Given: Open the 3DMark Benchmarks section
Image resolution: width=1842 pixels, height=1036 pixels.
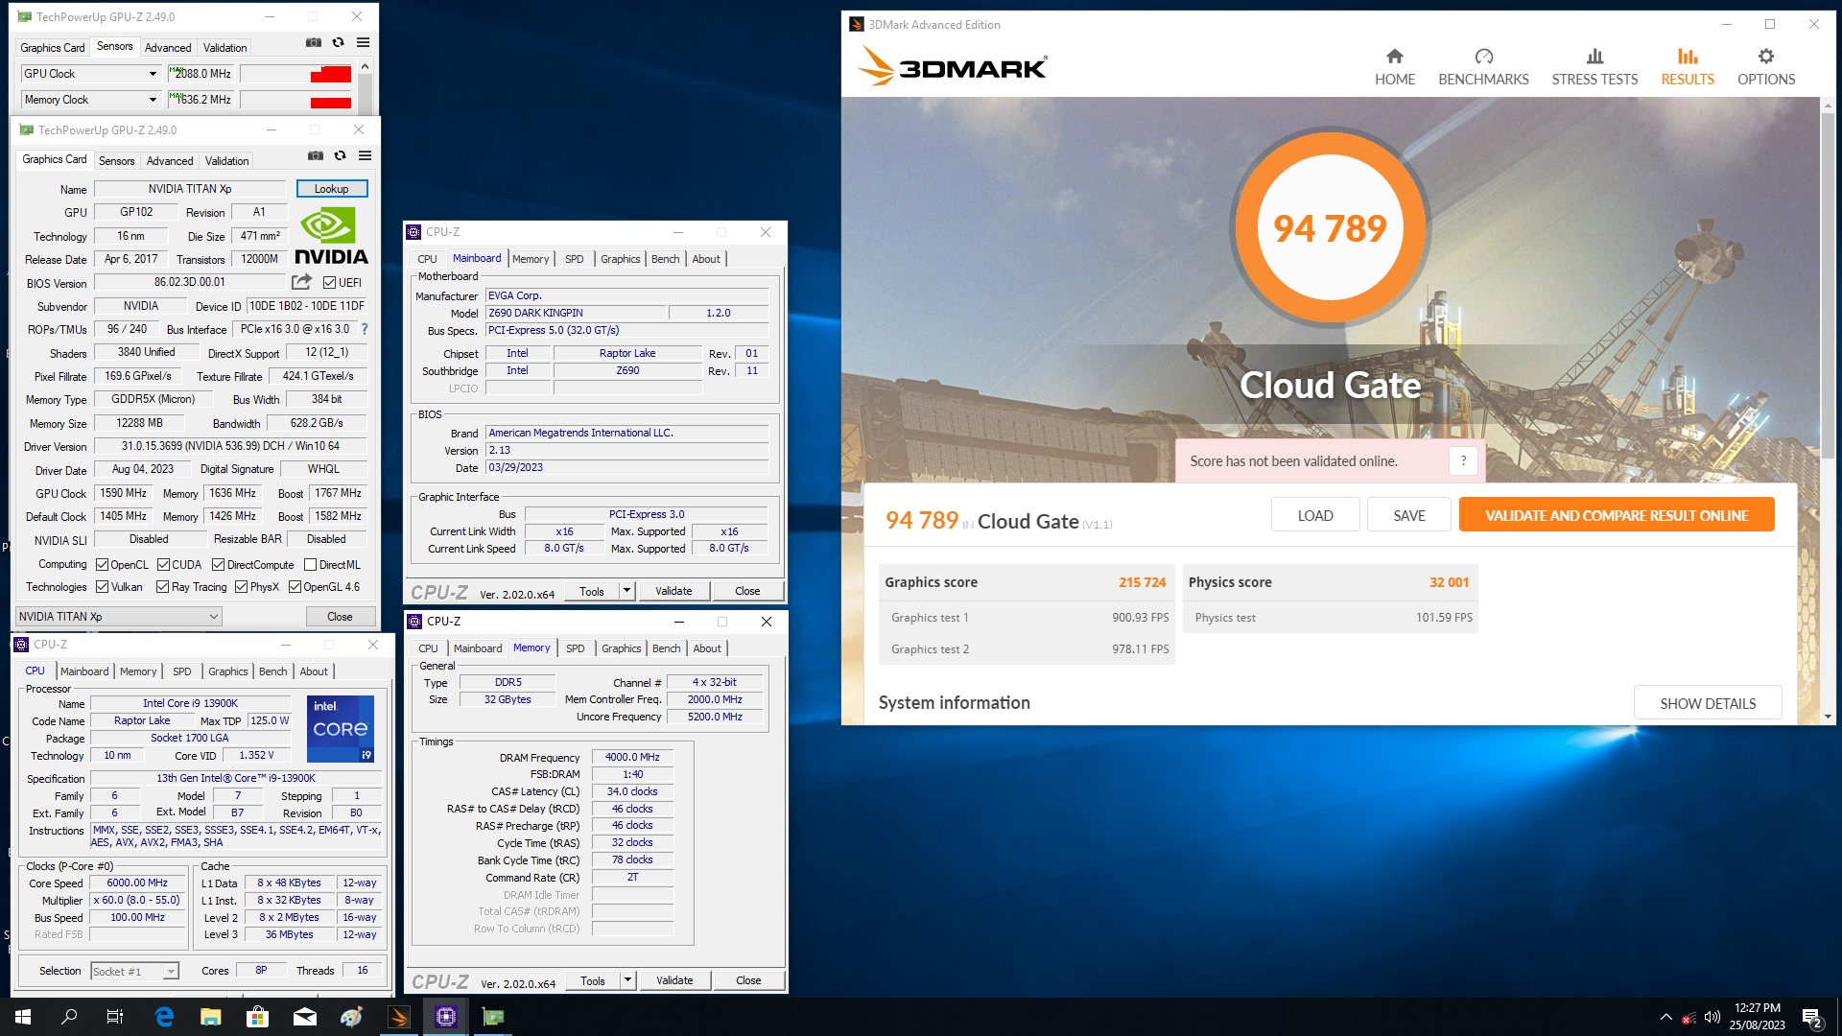Looking at the screenshot, I should tap(1483, 67).
